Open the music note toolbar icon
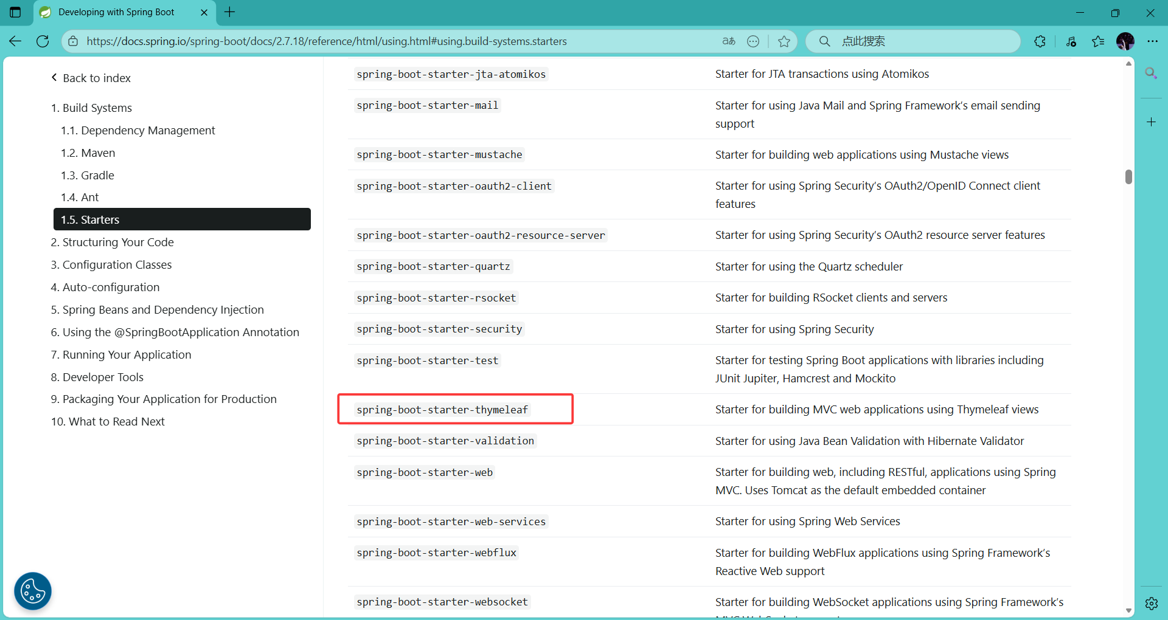This screenshot has width=1168, height=620. click(1071, 41)
